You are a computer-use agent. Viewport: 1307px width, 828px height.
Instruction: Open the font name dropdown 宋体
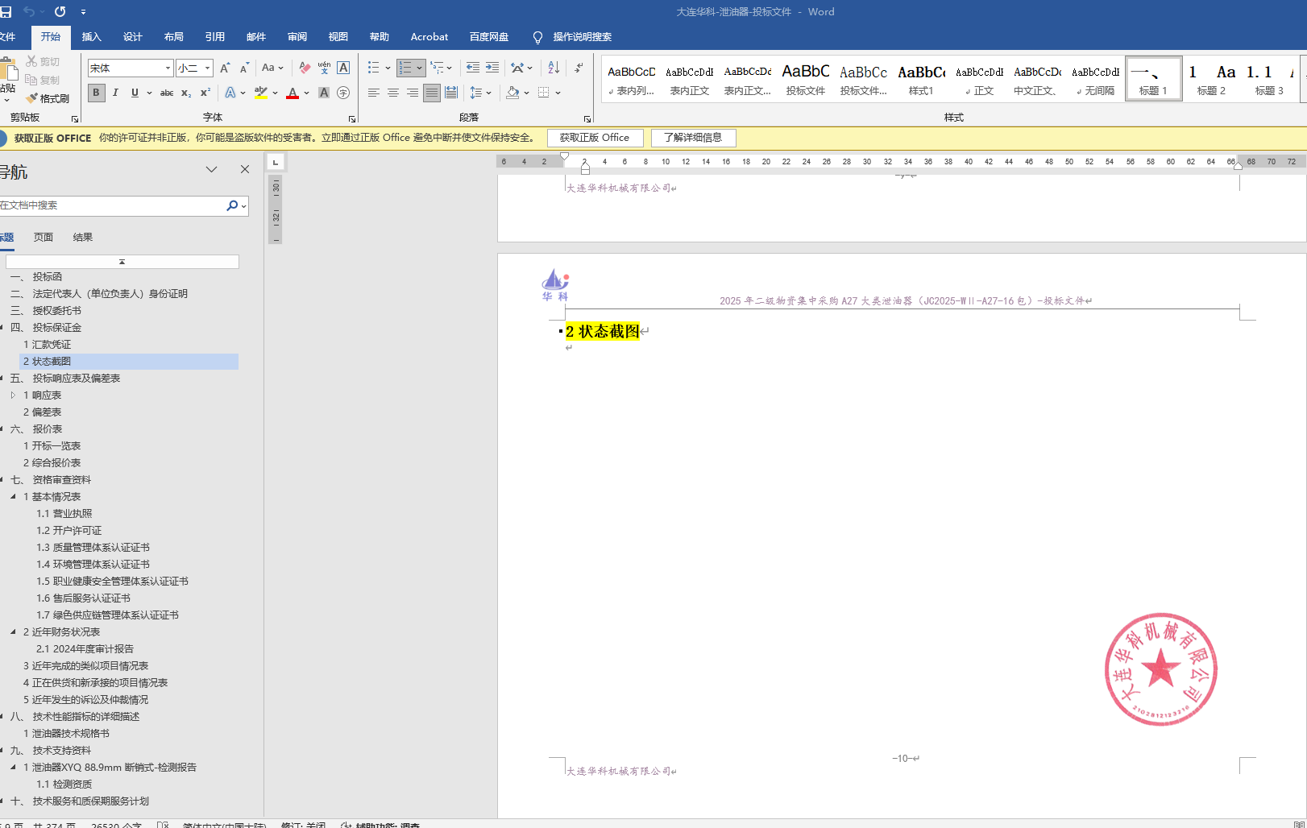pyautogui.click(x=168, y=68)
